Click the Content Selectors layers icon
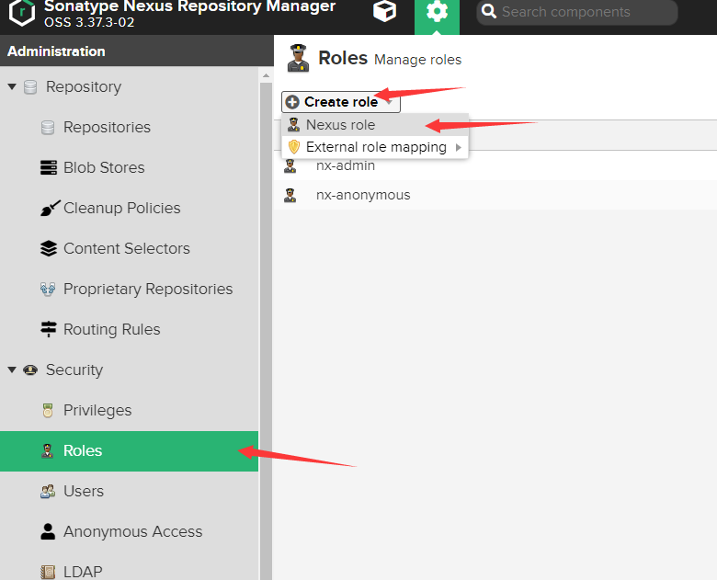The image size is (717, 580). 49,248
